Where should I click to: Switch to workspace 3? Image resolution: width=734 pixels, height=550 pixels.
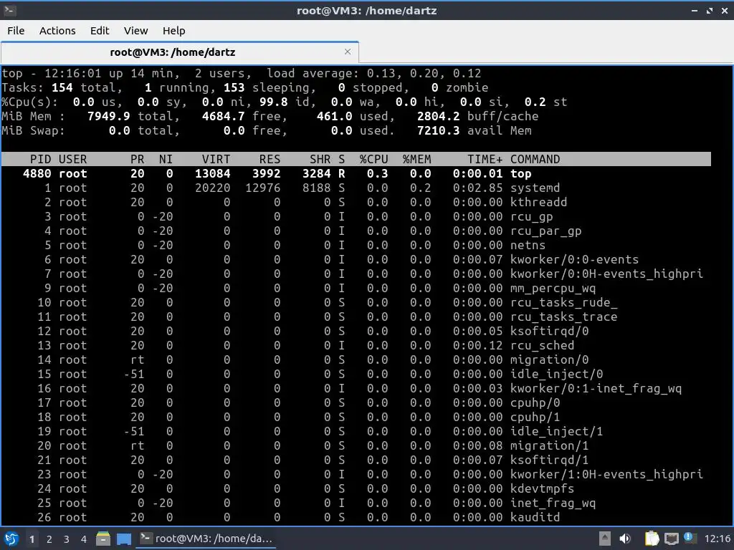point(67,539)
